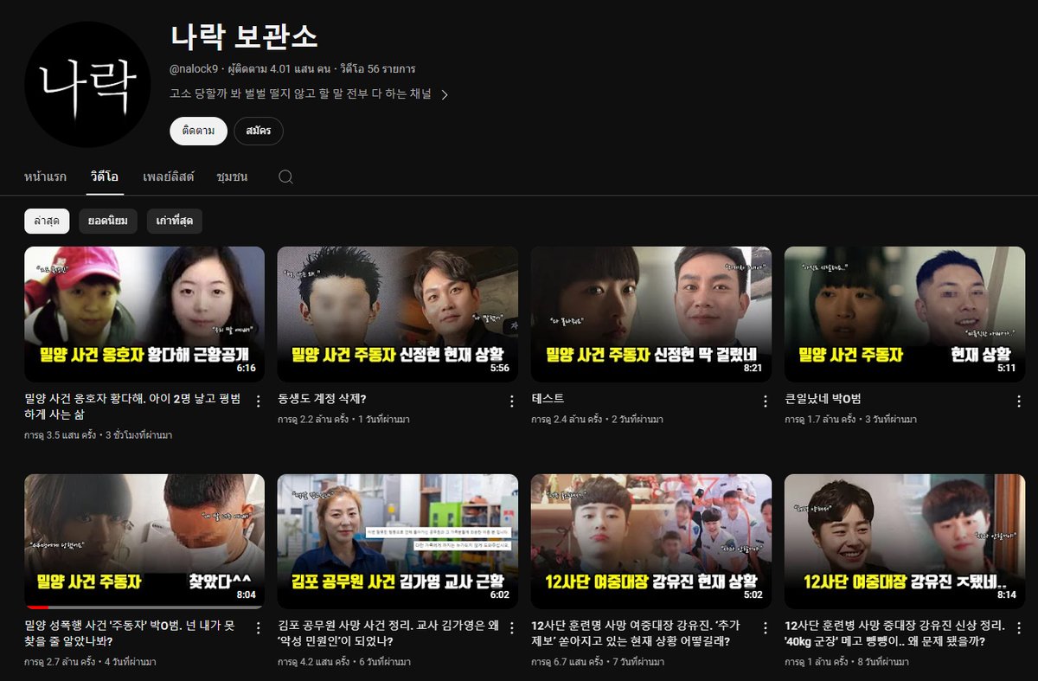Open options menu for 밀양 사건 옹호자 황다해 video
The image size is (1038, 681).
click(x=258, y=402)
